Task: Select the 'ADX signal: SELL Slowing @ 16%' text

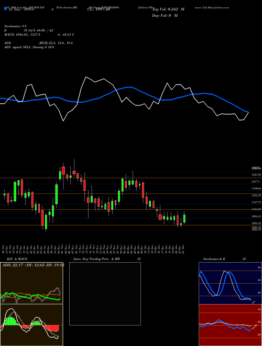Action: click(x=29, y=47)
